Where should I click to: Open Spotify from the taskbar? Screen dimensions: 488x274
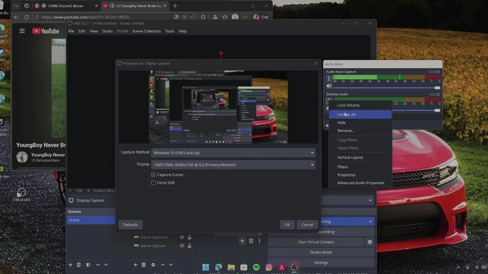[256, 268]
